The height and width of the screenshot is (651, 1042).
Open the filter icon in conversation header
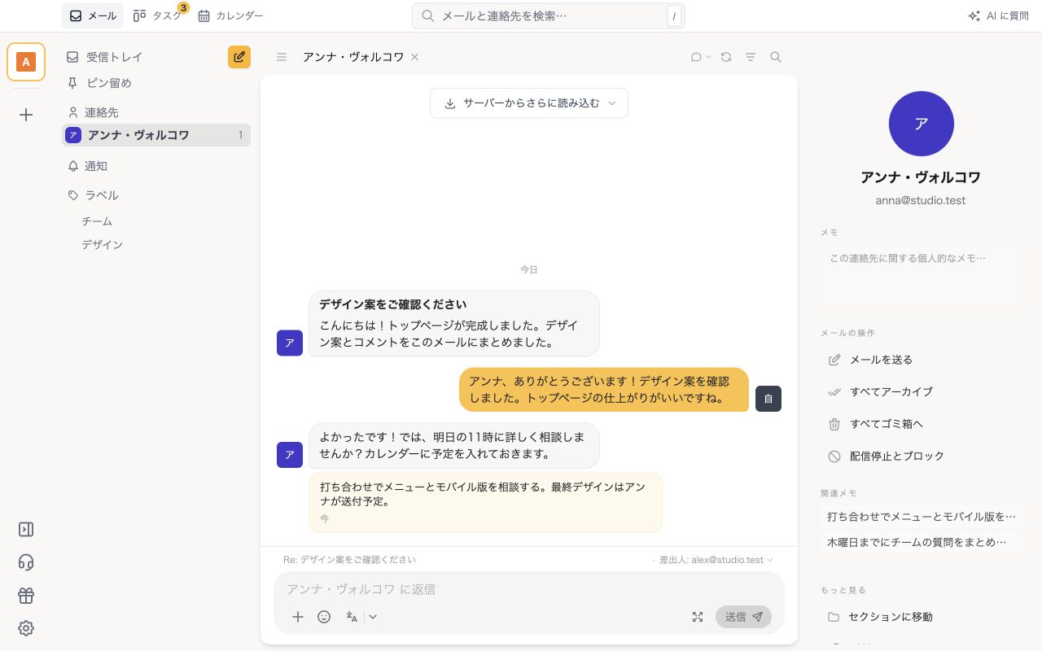(x=751, y=57)
